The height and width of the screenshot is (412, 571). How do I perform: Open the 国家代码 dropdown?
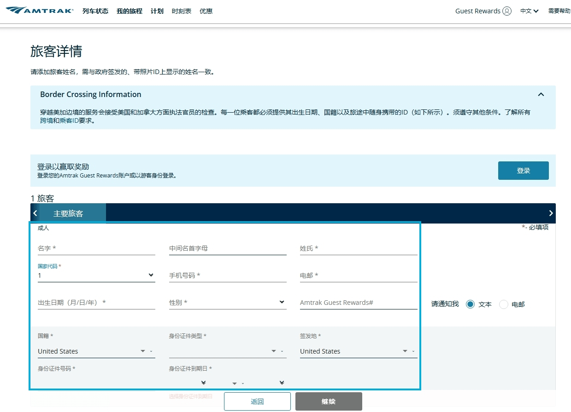click(x=96, y=275)
